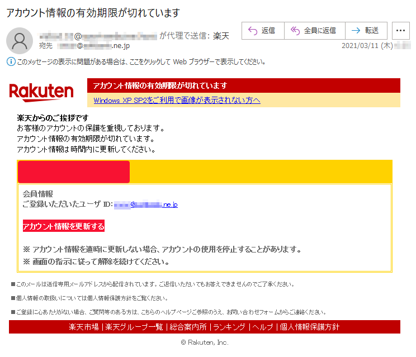
Task: Click アカウント情報を更新する button
Action: (x=64, y=226)
